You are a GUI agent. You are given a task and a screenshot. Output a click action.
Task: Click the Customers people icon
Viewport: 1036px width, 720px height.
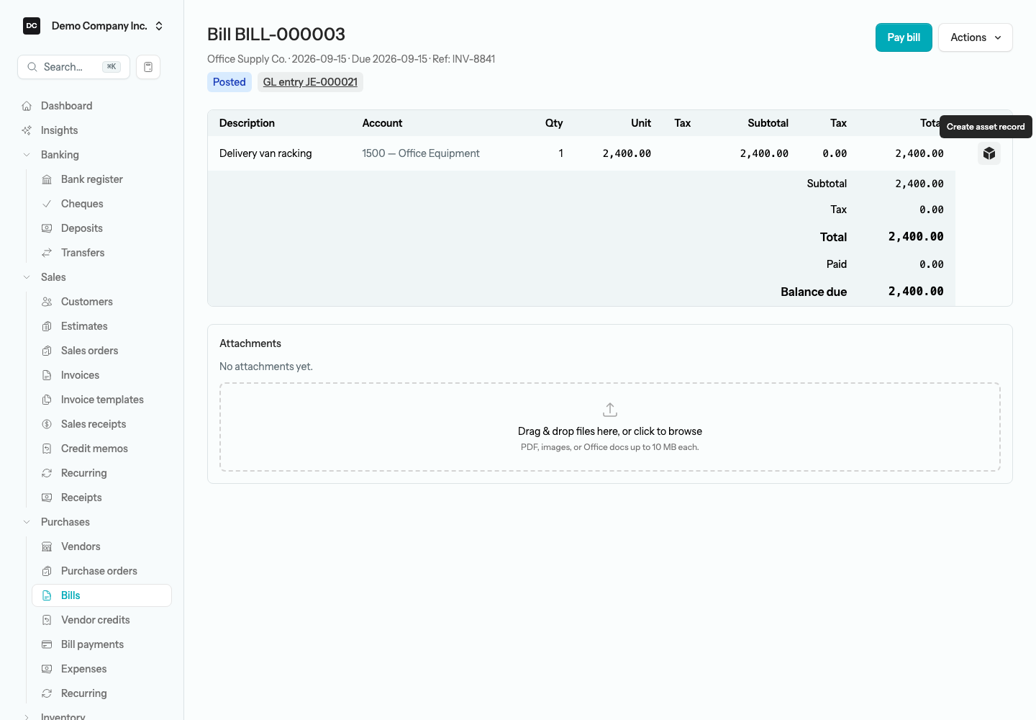47,302
